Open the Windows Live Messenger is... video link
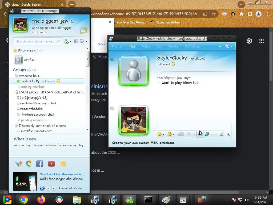 pos(62,174)
